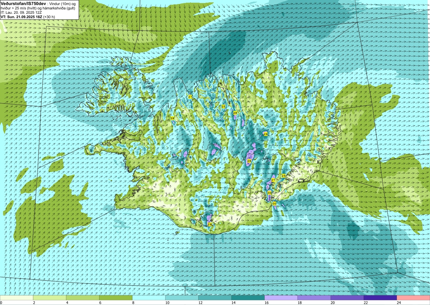The width and height of the screenshot is (430, 305).
Task: Pick the 4–6 m/s green legend swatch
Action: click(x=83, y=298)
